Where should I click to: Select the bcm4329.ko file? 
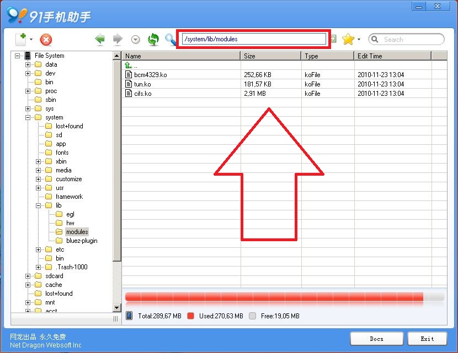click(151, 75)
